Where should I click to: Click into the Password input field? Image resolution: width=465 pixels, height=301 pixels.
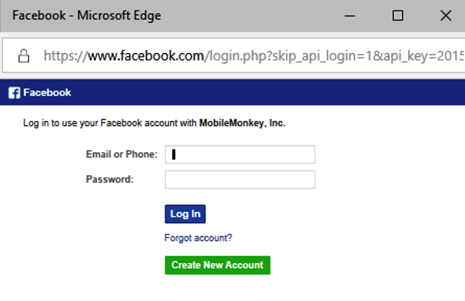coord(240,180)
